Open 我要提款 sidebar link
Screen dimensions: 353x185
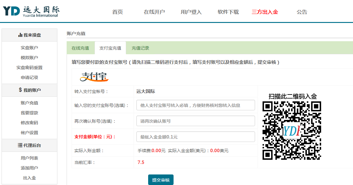tap(29, 113)
